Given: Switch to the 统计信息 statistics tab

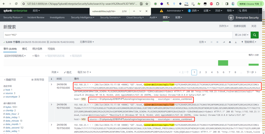Looking at the screenshot, I should click(x=37, y=49).
